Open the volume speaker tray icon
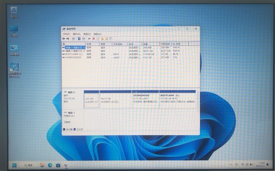Screen dimensions: 275x171 (x=247, y=165)
